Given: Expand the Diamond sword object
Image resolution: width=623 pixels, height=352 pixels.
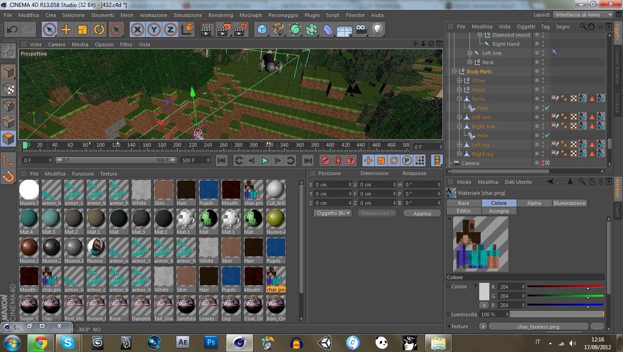Looking at the screenshot, I should pyautogui.click(x=480, y=35).
